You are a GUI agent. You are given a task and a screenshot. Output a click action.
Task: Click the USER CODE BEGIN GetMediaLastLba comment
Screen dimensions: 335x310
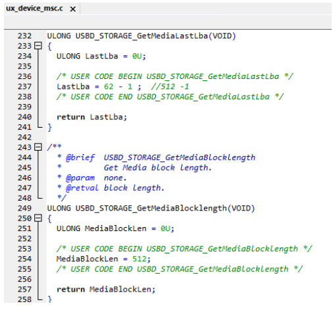(x=175, y=76)
